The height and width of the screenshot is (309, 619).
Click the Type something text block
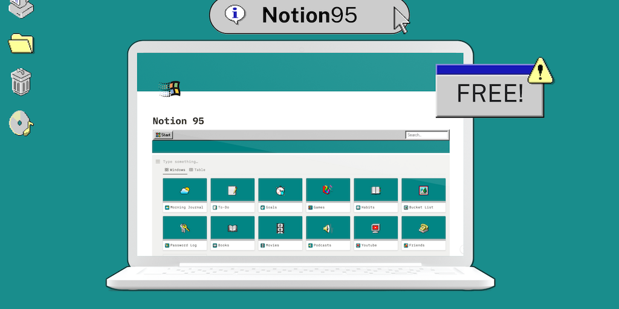(x=180, y=162)
